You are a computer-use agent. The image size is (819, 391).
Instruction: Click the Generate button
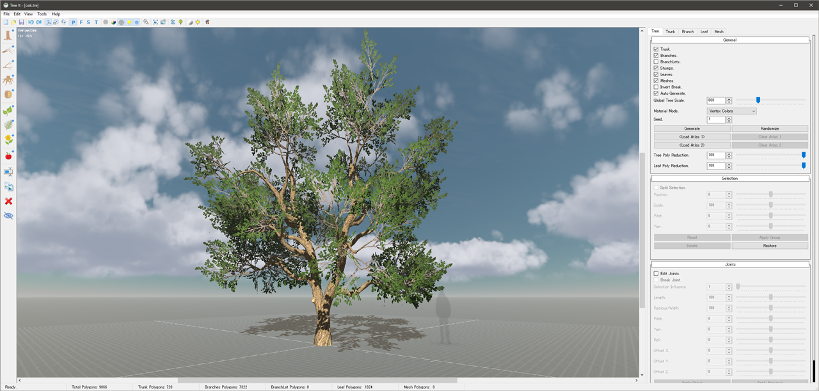coord(692,128)
